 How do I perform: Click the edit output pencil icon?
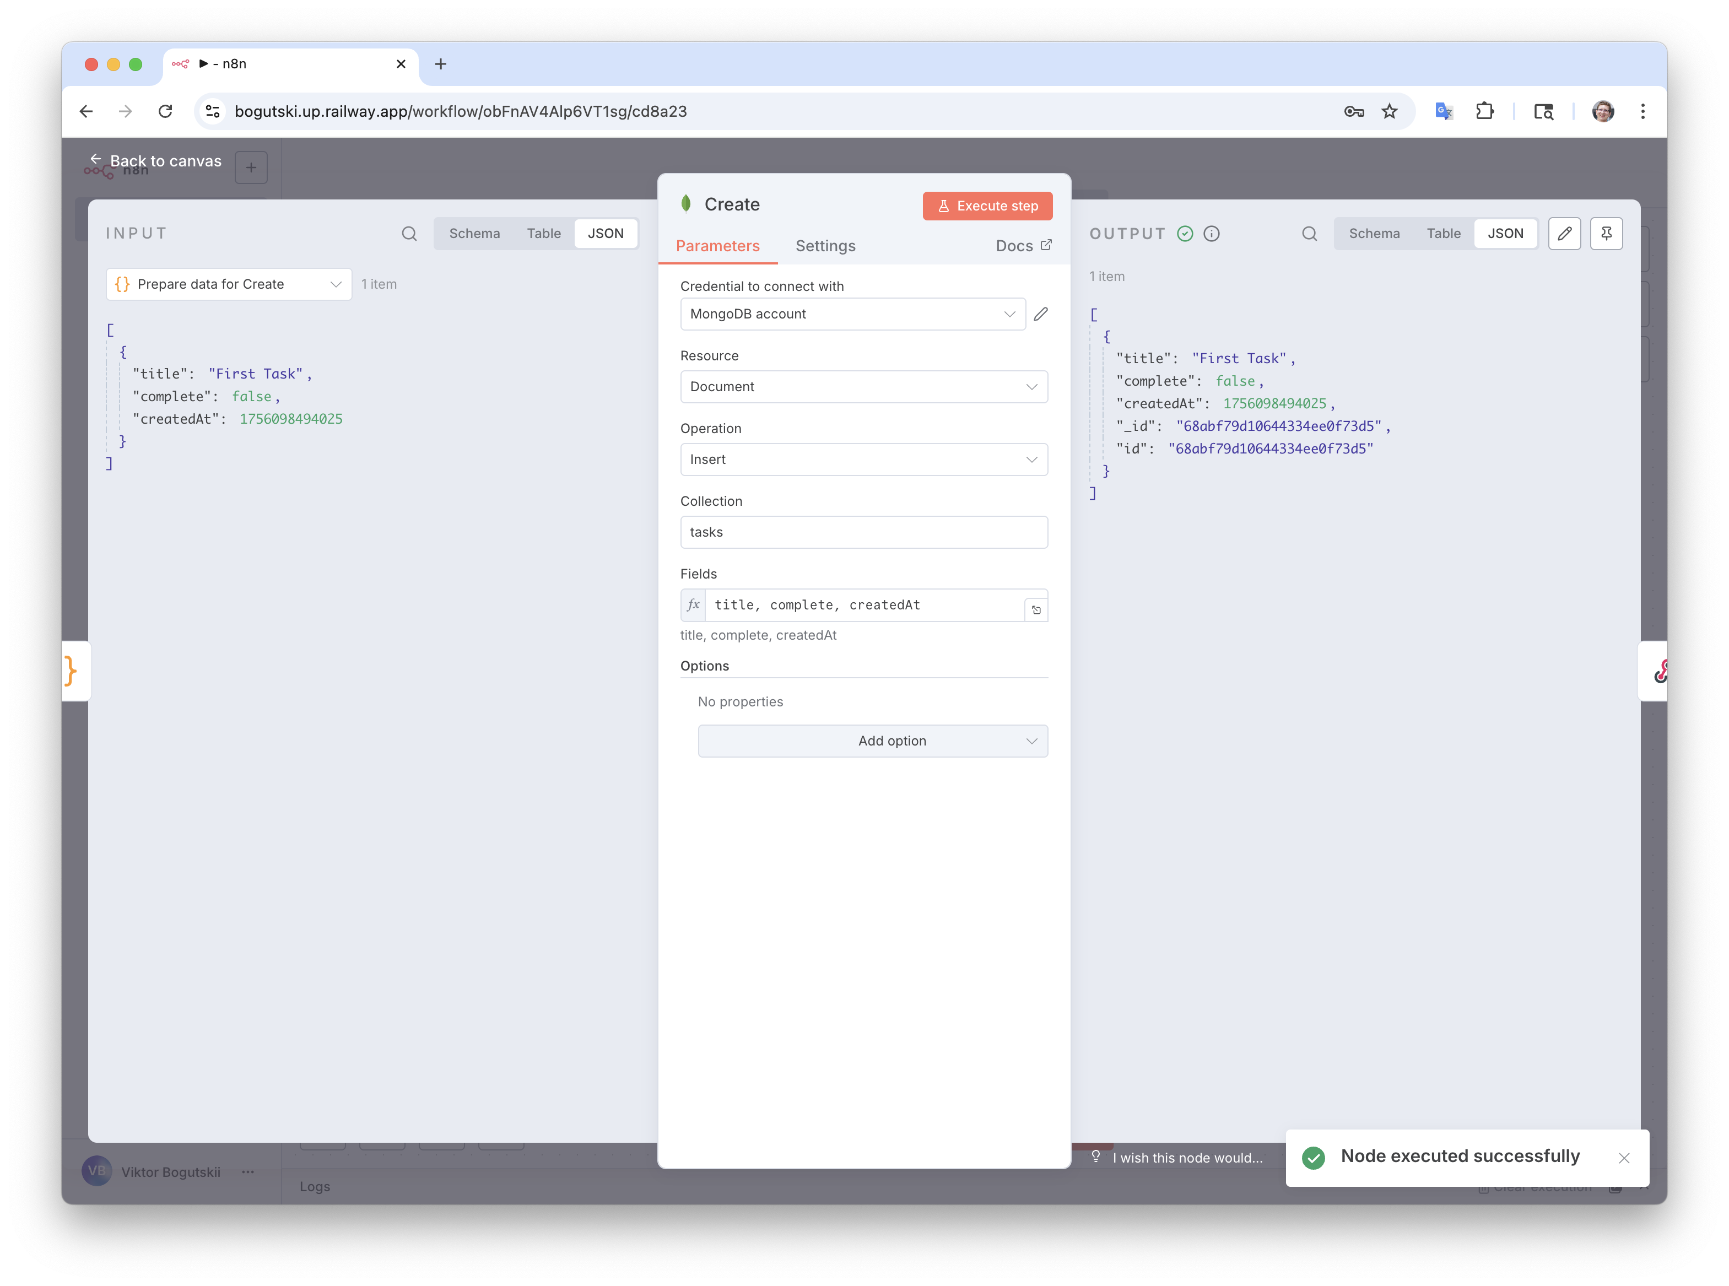(x=1564, y=234)
